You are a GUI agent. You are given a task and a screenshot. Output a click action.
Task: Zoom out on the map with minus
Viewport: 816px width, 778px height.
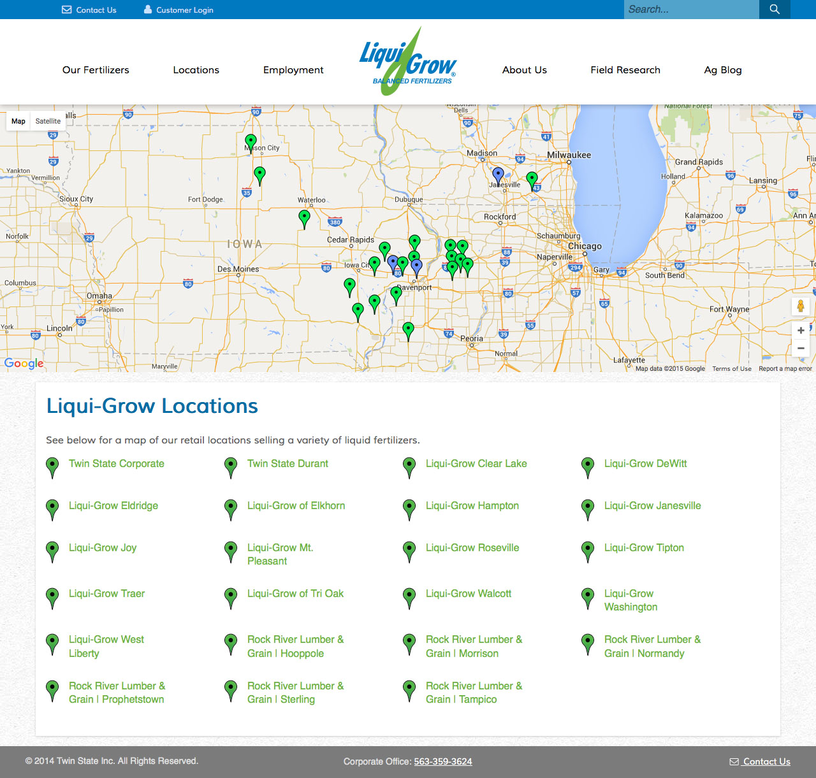pyautogui.click(x=801, y=348)
